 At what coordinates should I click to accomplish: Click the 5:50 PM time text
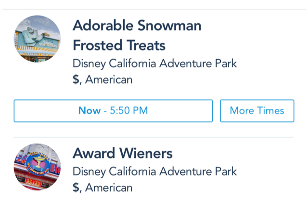[x=128, y=111]
